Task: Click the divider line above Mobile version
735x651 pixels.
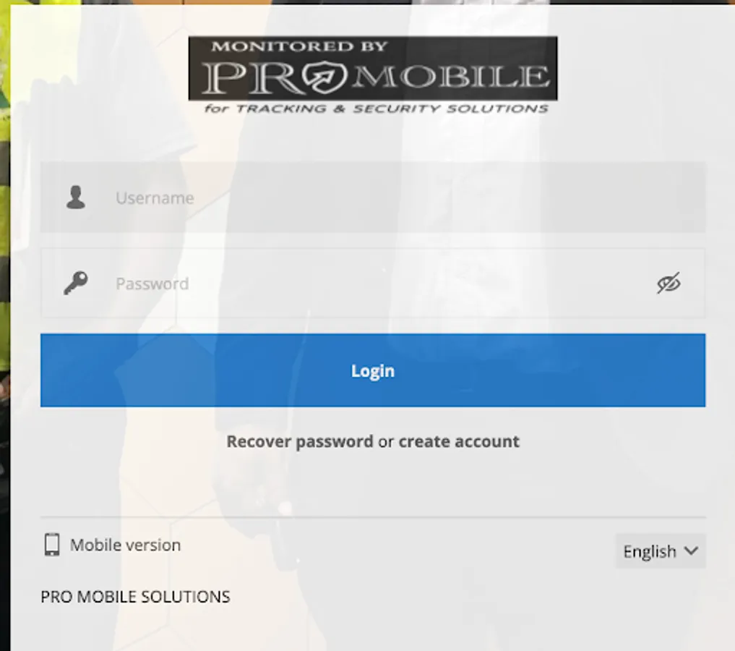Action: pyautogui.click(x=373, y=517)
